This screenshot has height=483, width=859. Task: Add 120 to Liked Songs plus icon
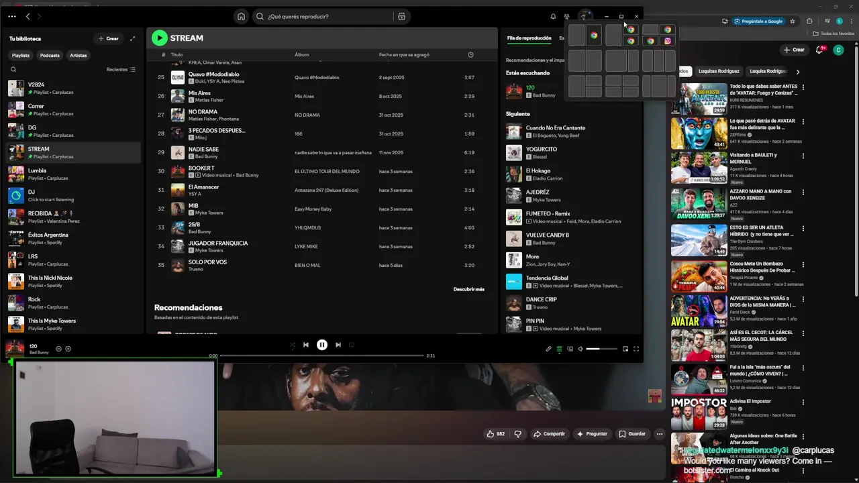click(68, 349)
